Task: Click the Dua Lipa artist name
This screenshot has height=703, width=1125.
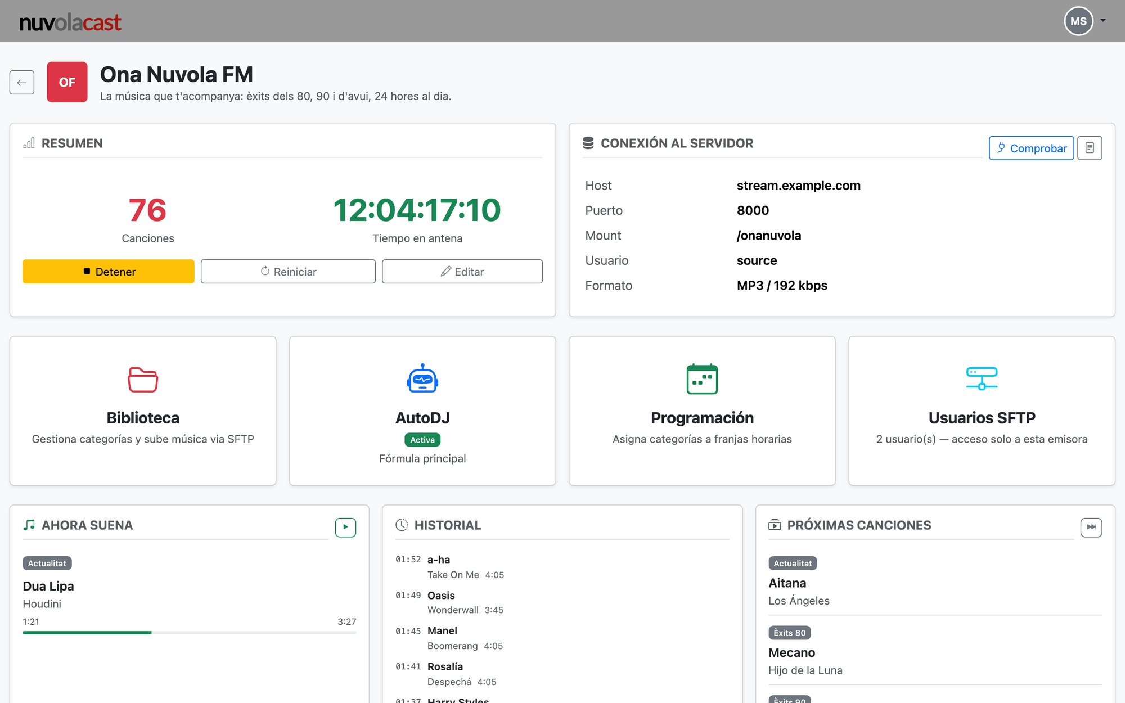Action: pyautogui.click(x=48, y=586)
